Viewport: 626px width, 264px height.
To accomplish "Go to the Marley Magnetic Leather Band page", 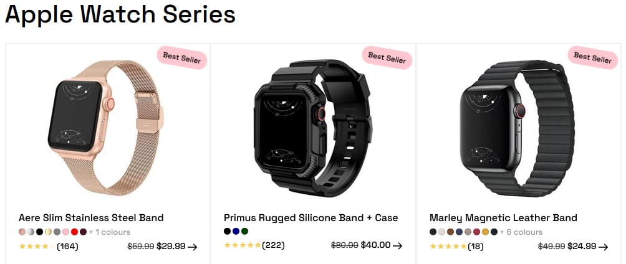I will 503,218.
